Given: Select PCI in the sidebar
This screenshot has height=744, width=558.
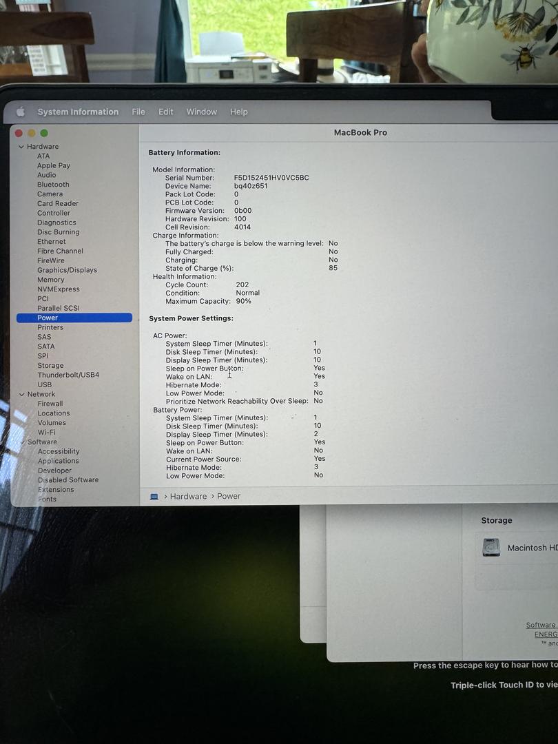Looking at the screenshot, I should point(43,299).
